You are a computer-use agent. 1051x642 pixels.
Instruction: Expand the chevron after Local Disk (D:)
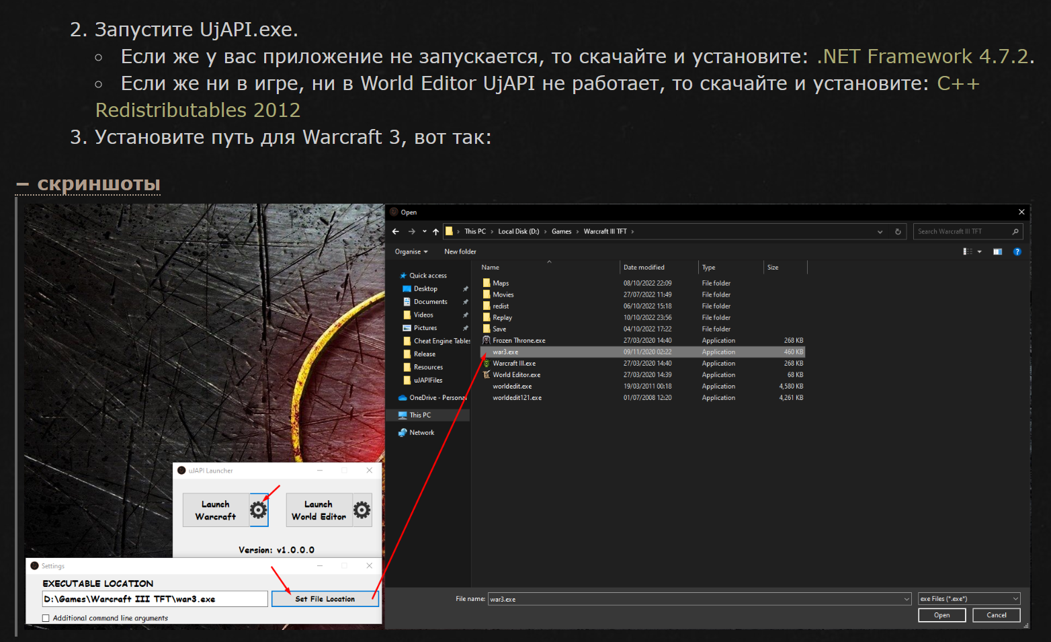click(x=545, y=231)
